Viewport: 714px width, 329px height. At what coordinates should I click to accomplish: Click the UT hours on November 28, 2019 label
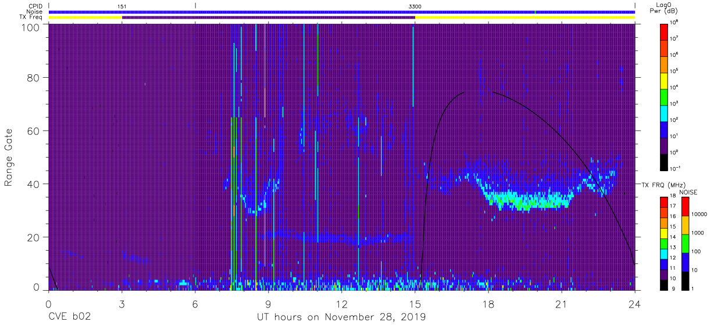tap(342, 317)
